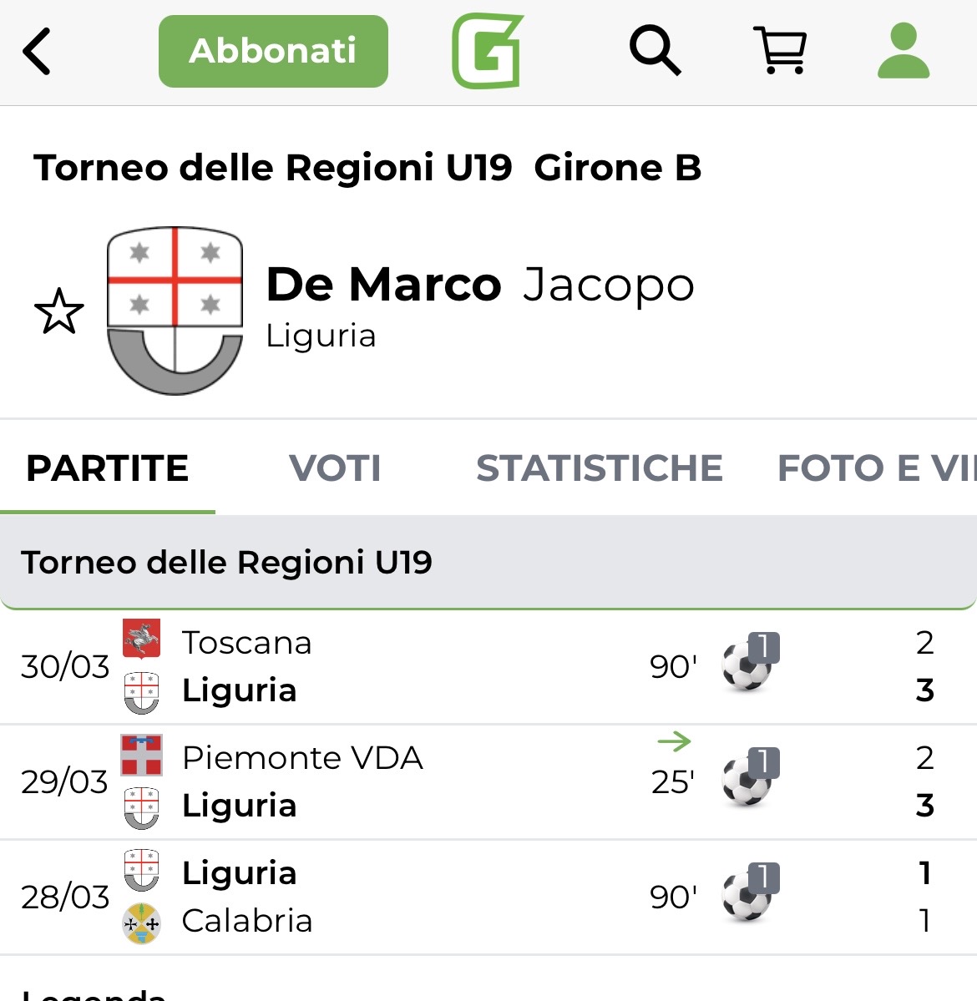This screenshot has width=977, height=1001.
Task: Open the Piemonte VDA team link
Action: coord(302,758)
